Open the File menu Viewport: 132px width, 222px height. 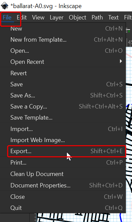pos(7,17)
